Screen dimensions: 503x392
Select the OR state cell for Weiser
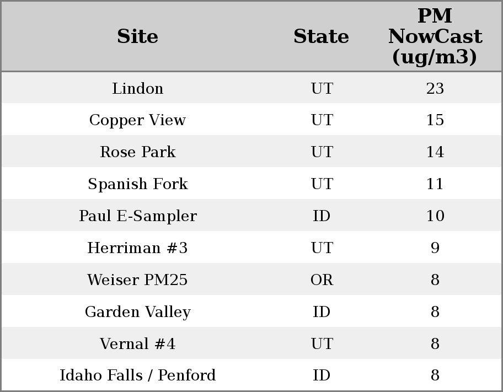coord(322,280)
